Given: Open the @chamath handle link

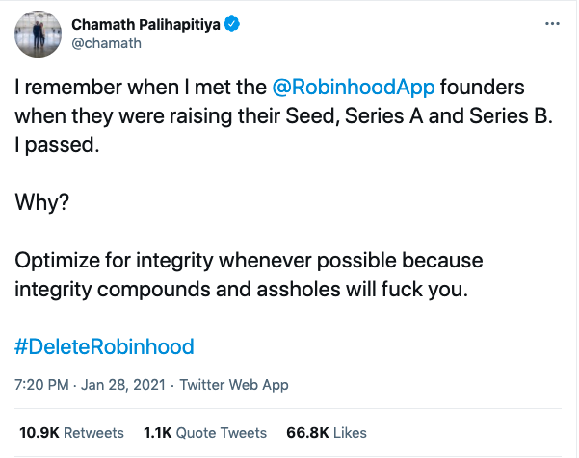Looking at the screenshot, I should [104, 44].
